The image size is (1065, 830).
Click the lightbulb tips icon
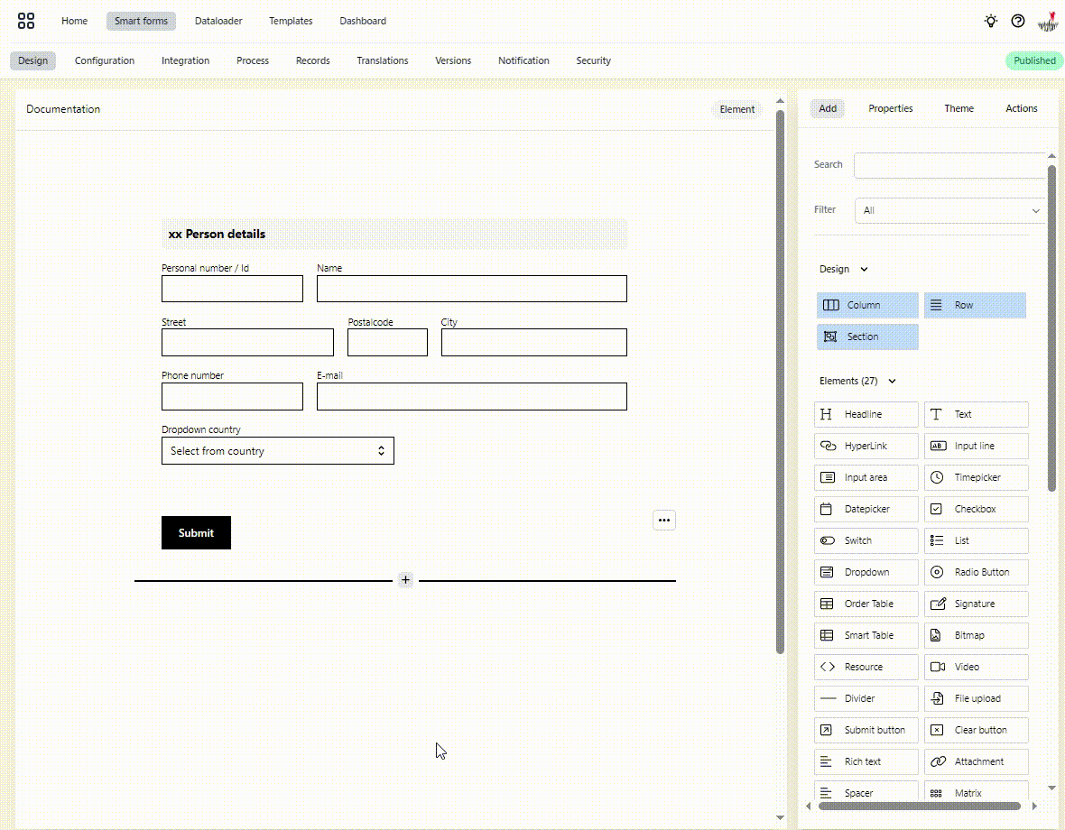coord(990,21)
